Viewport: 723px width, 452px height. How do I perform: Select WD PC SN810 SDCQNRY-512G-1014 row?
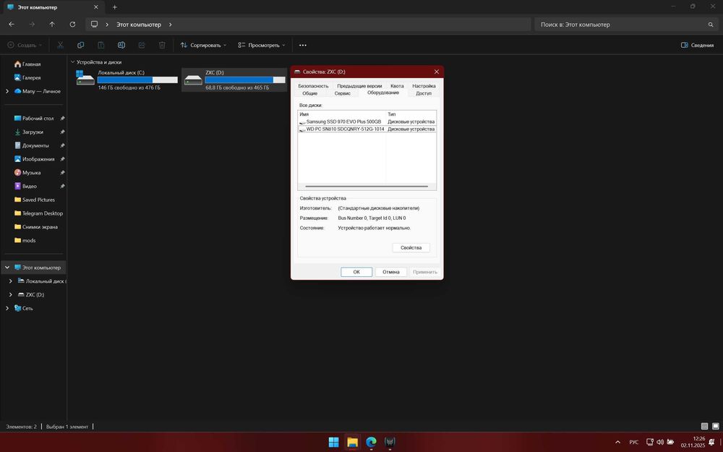(x=367, y=129)
